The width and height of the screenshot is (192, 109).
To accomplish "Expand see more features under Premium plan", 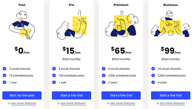I will tap(123, 103).
